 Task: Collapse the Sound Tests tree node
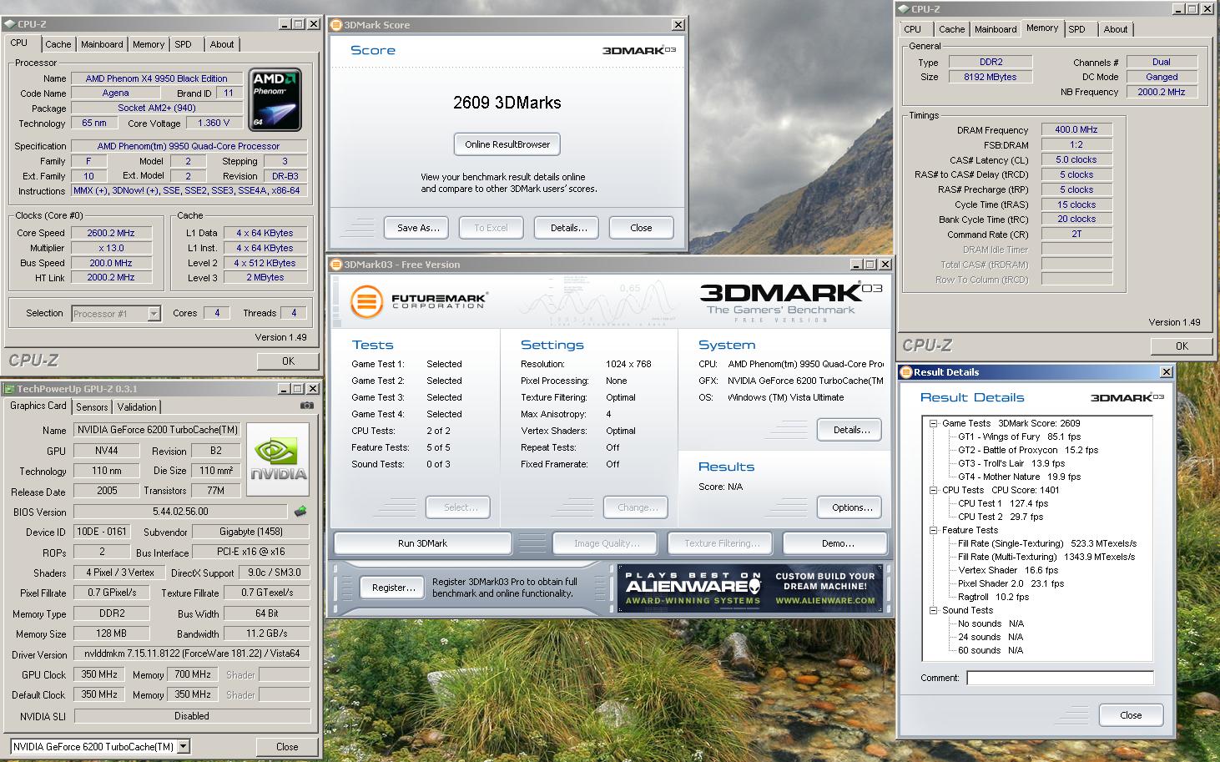(934, 610)
